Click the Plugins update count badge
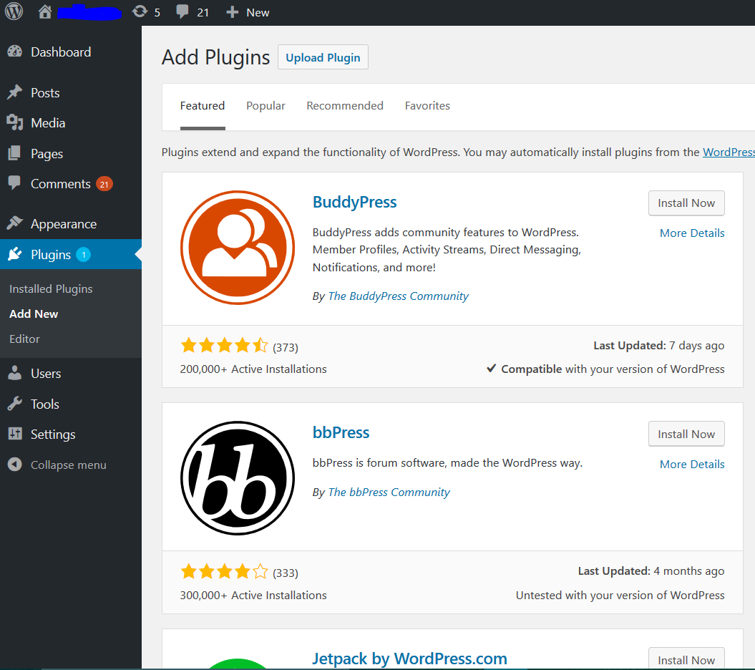The height and width of the screenshot is (670, 755). click(x=83, y=254)
